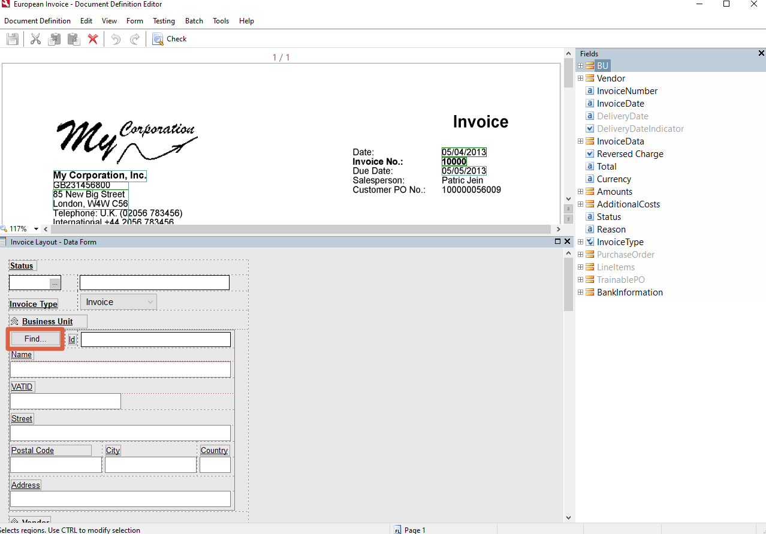Expand the BankInformation tree node

(580, 292)
